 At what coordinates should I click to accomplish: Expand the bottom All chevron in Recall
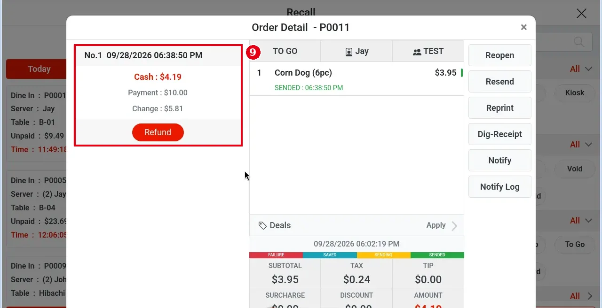pyautogui.click(x=589, y=296)
